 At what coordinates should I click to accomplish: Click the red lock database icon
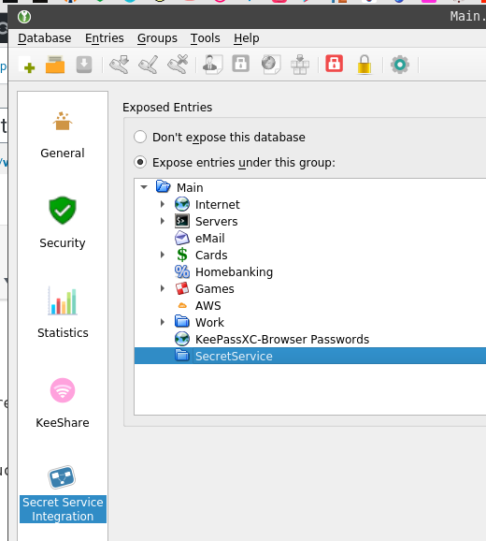pos(334,64)
